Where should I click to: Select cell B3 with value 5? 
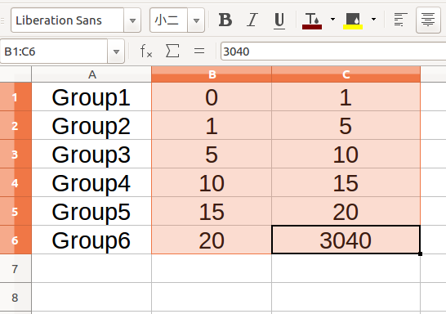tap(212, 154)
